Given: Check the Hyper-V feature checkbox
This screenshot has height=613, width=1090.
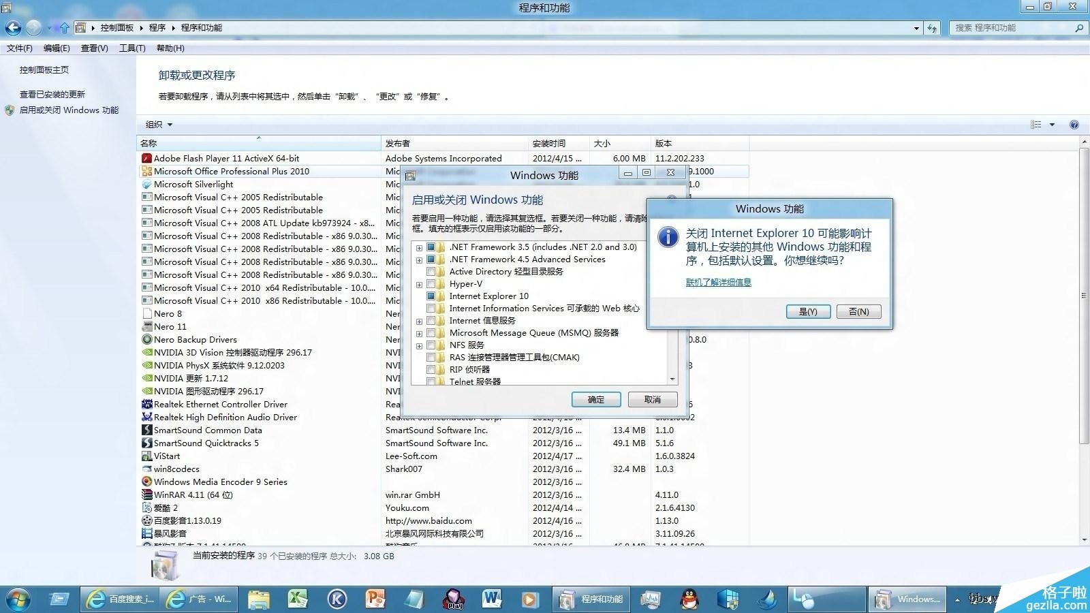Looking at the screenshot, I should coord(431,284).
